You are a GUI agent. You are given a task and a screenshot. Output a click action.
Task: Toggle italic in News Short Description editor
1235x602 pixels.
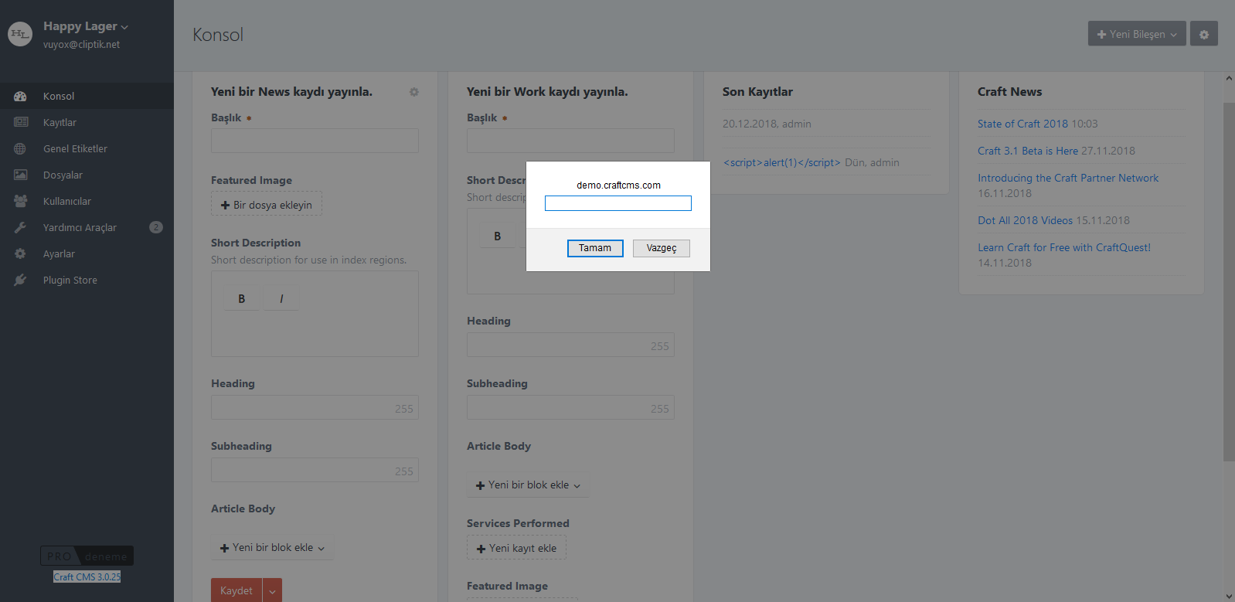coord(281,299)
